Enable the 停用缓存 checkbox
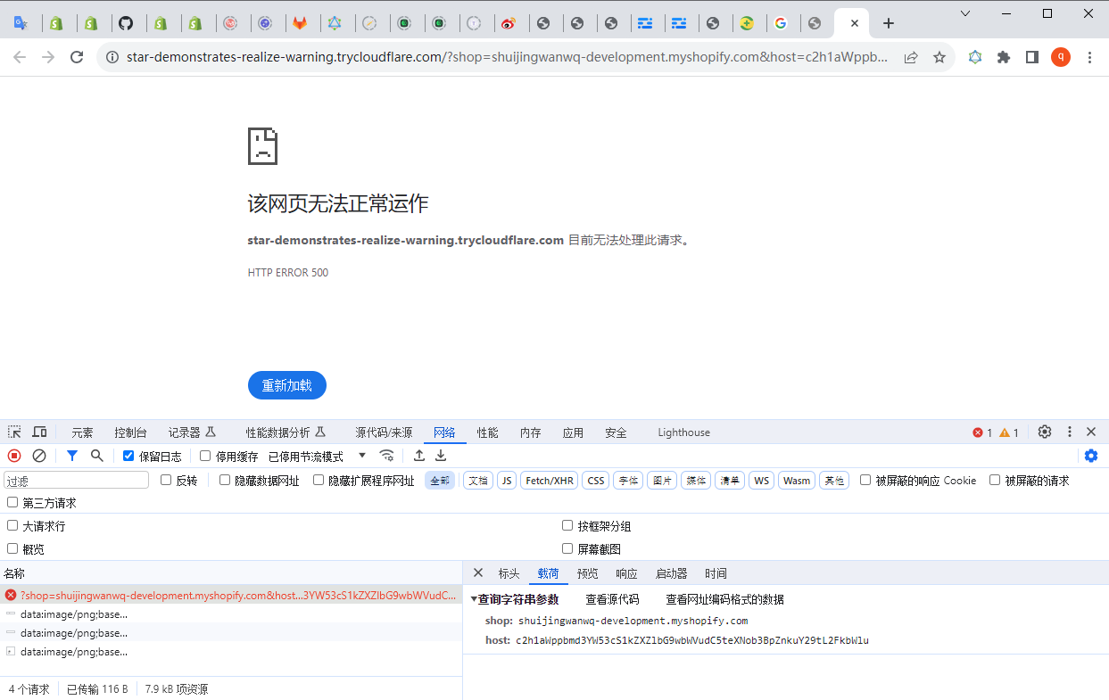Screen dimensions: 1109x700 point(205,456)
